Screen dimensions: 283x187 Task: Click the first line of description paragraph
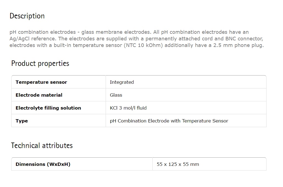129,32
